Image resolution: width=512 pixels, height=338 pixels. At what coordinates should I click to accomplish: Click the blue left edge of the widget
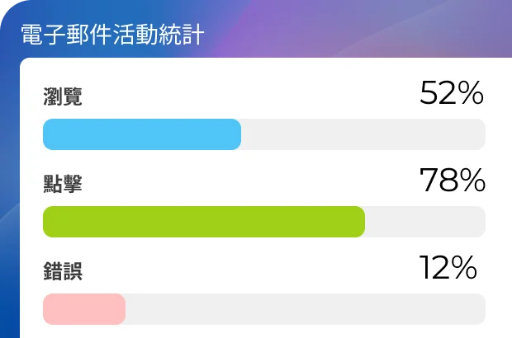point(10,195)
